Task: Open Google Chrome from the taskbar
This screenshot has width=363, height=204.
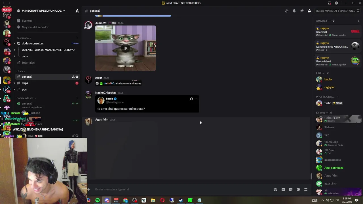Action: [125, 200]
